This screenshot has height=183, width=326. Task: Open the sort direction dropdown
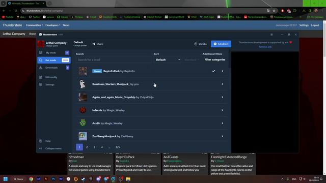(192, 60)
